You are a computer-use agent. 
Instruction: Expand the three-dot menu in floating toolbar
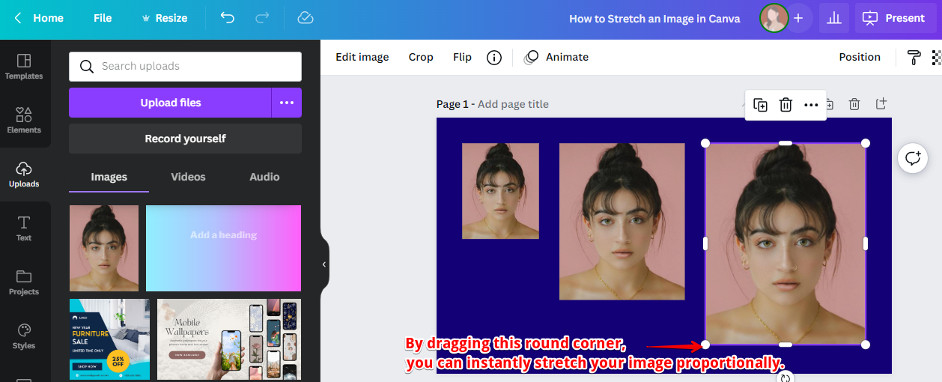tap(811, 105)
